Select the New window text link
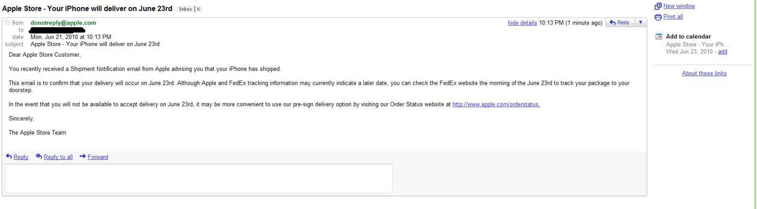The height and width of the screenshot is (209, 757). pyautogui.click(x=679, y=6)
